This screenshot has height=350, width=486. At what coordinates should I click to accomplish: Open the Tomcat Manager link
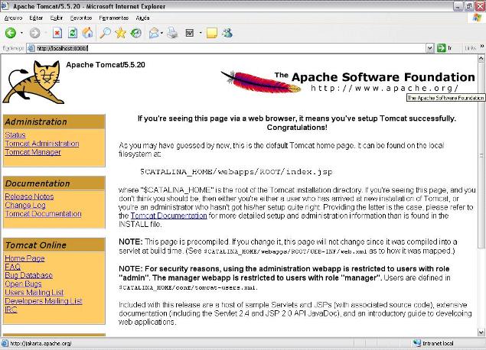tap(33, 152)
